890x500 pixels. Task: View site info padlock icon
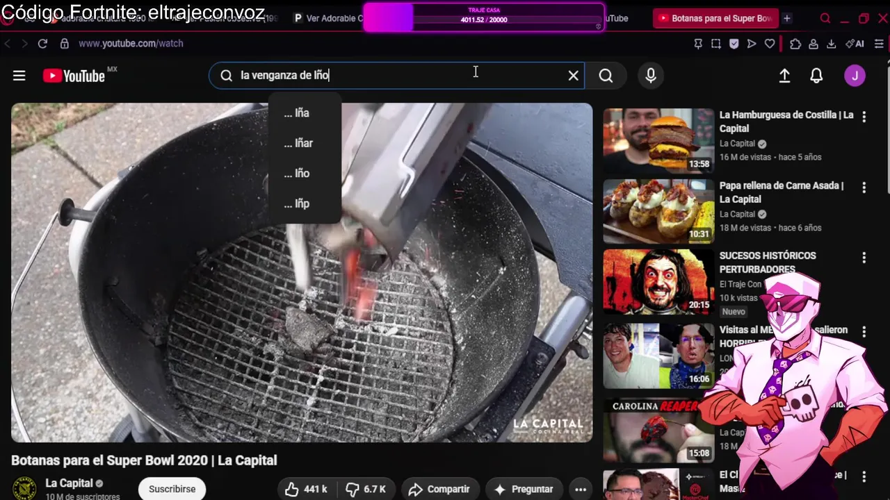[x=65, y=43]
